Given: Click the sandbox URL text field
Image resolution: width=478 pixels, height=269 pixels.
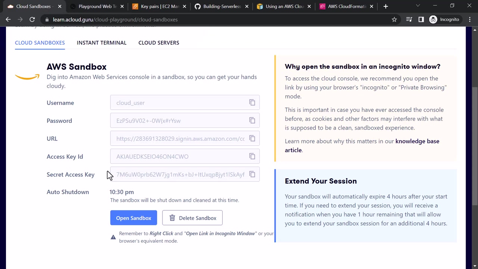Looking at the screenshot, I should coord(185,139).
